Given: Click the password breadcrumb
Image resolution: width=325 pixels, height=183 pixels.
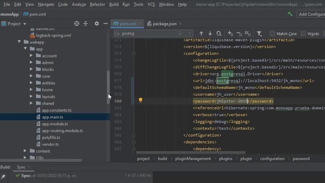Looking at the screenshot, I should click(301, 159).
